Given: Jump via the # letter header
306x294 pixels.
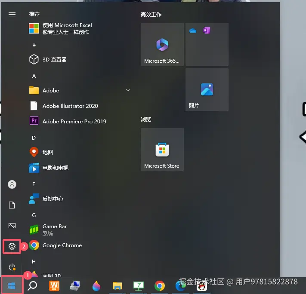Looking at the screenshot, I should [34, 45].
